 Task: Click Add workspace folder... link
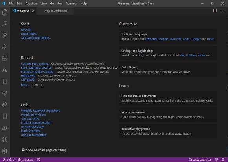[36, 38]
